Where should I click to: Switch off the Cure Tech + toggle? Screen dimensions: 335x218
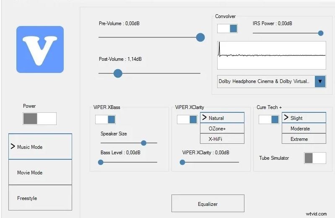tap(269, 119)
